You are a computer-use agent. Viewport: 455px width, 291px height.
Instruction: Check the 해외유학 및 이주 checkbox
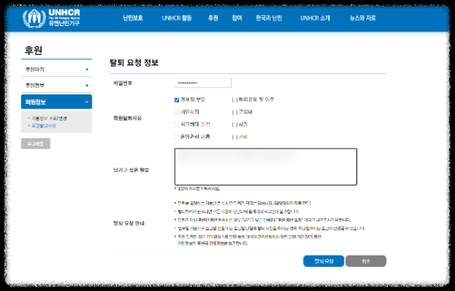pos(234,100)
